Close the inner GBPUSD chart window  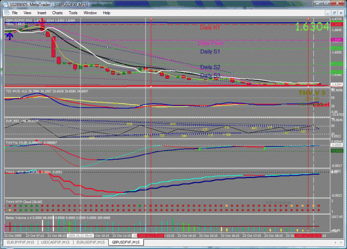(341, 13)
